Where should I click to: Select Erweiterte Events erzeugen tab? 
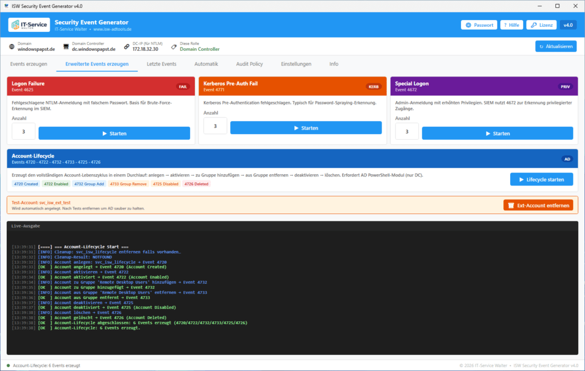(97, 64)
